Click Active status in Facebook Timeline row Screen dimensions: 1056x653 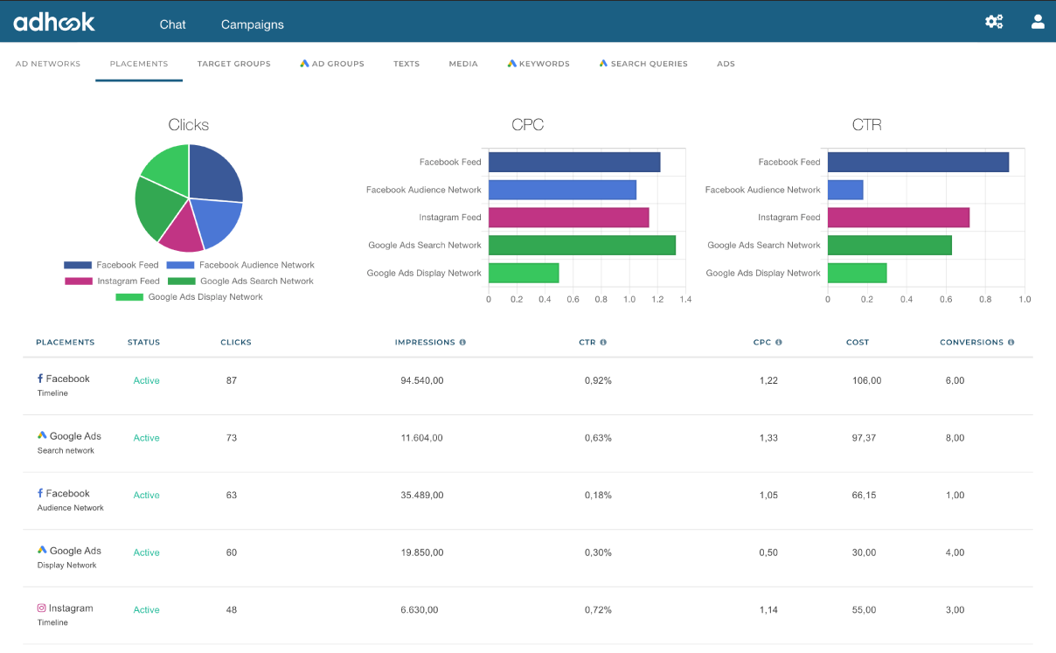(x=146, y=381)
